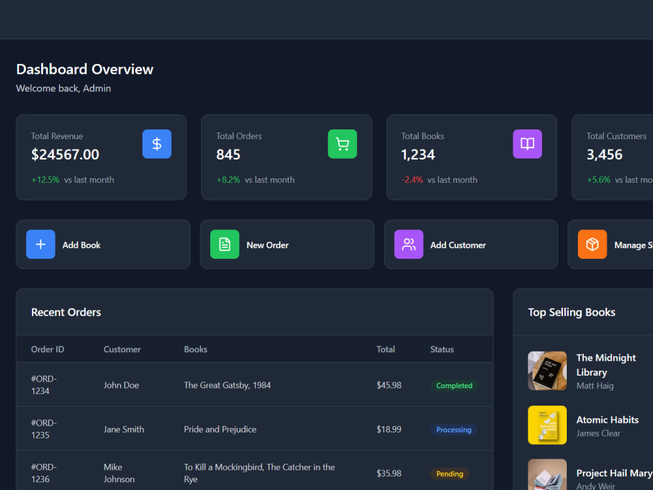The image size is (653, 490).
Task: Click author name Matt Haig
Action: (595, 386)
